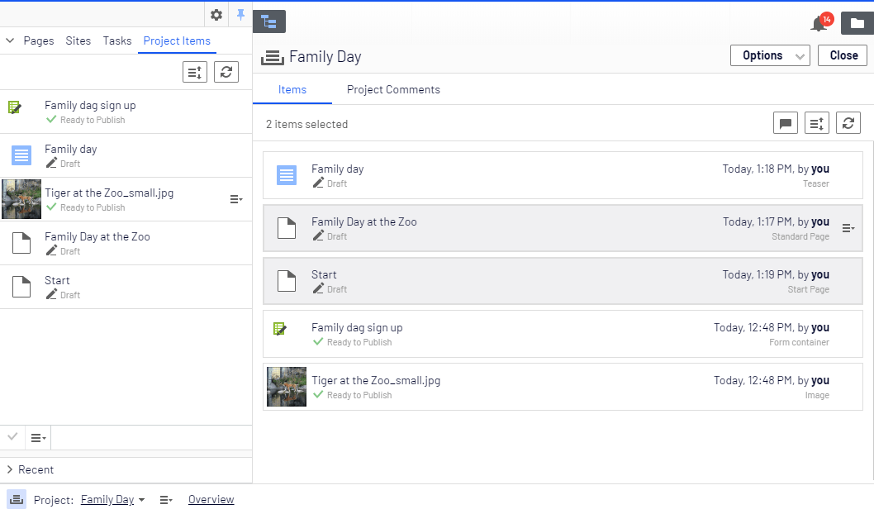
Task: Open the settings gear in navigation pane
Action: pyautogui.click(x=216, y=15)
